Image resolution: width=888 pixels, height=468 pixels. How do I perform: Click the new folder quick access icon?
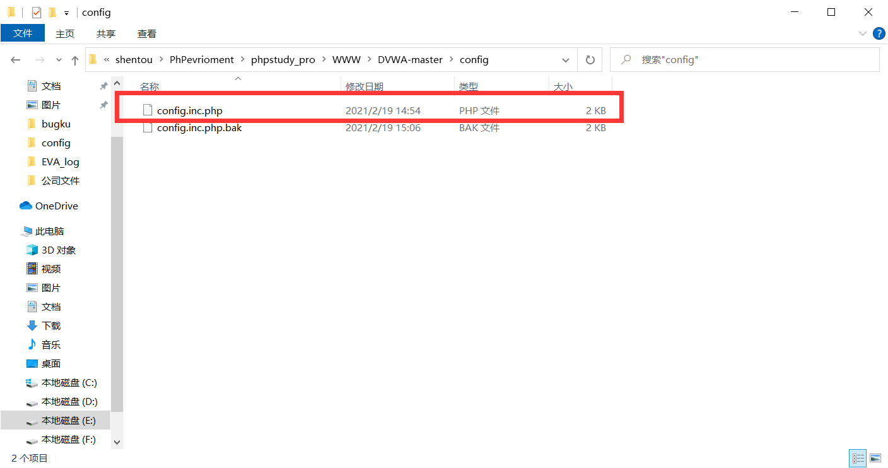52,12
